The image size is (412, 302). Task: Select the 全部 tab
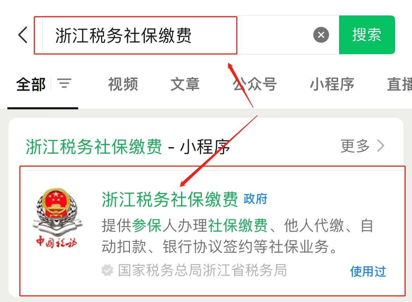[31, 84]
